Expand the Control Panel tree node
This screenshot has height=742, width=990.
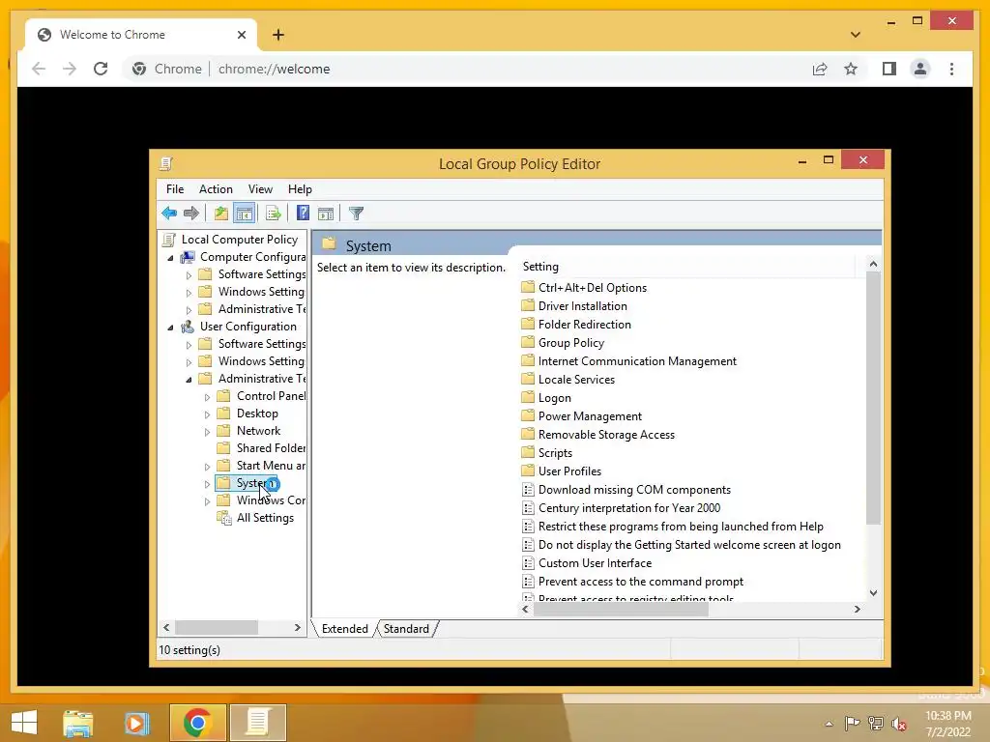(207, 397)
